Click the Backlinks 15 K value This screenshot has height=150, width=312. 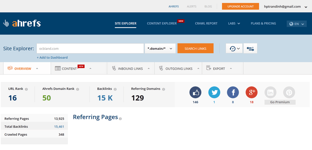pos(105,98)
